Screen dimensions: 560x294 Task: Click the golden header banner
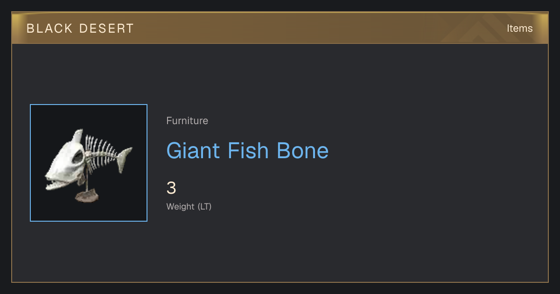(x=280, y=28)
